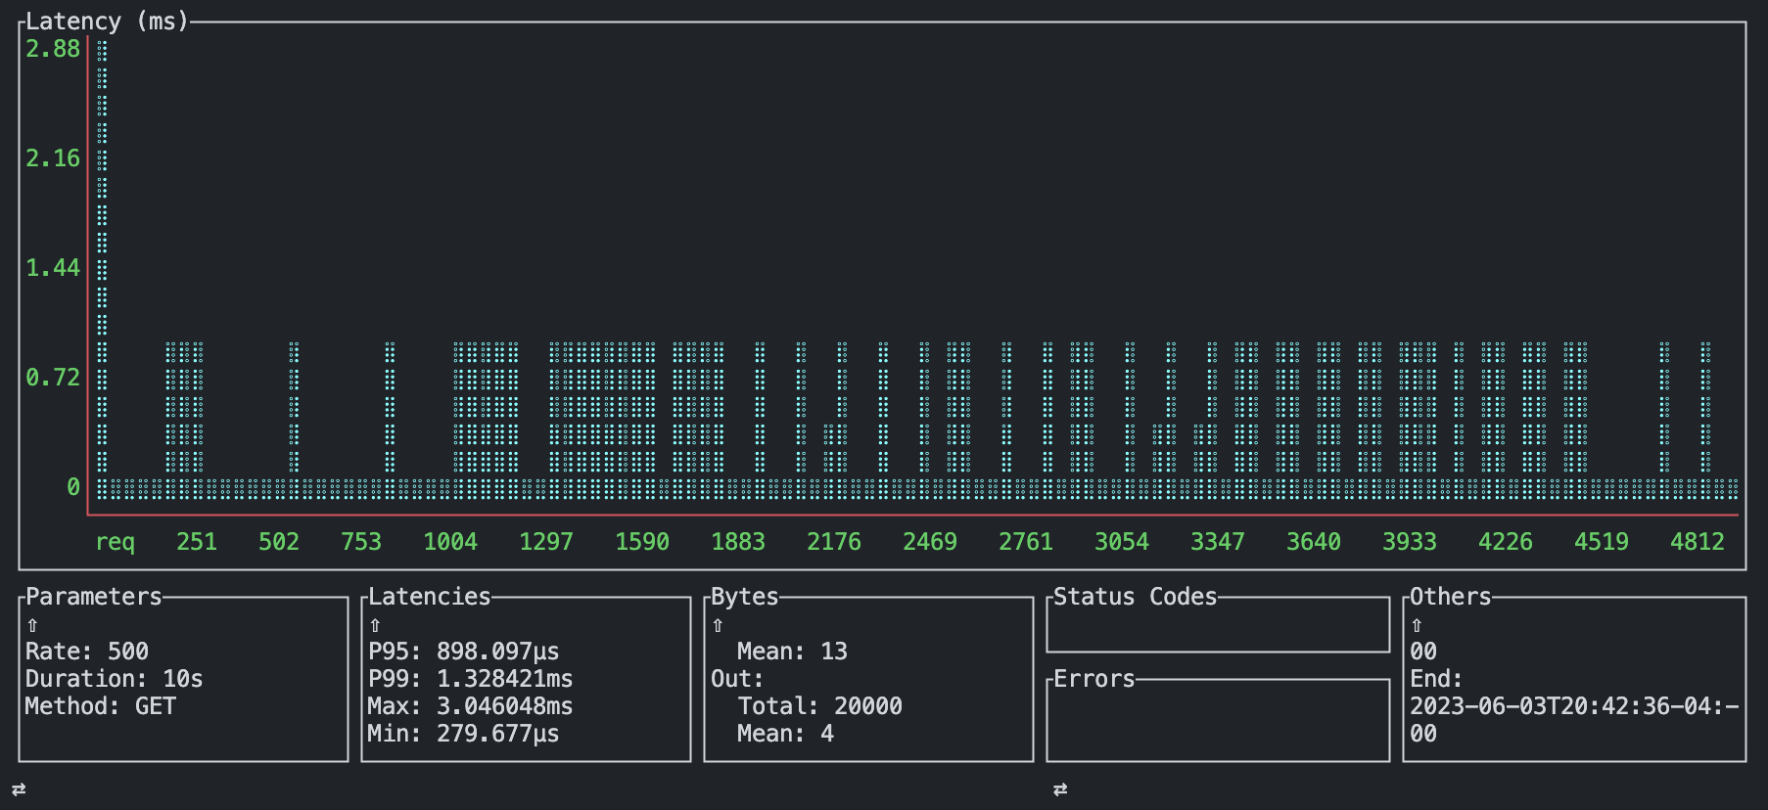Click the Max: 3.046048ms value
The width and height of the screenshot is (1768, 810).
pos(471,706)
